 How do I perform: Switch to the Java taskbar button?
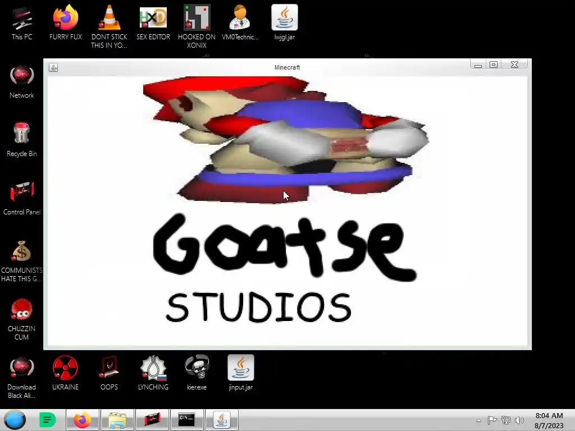(222, 420)
